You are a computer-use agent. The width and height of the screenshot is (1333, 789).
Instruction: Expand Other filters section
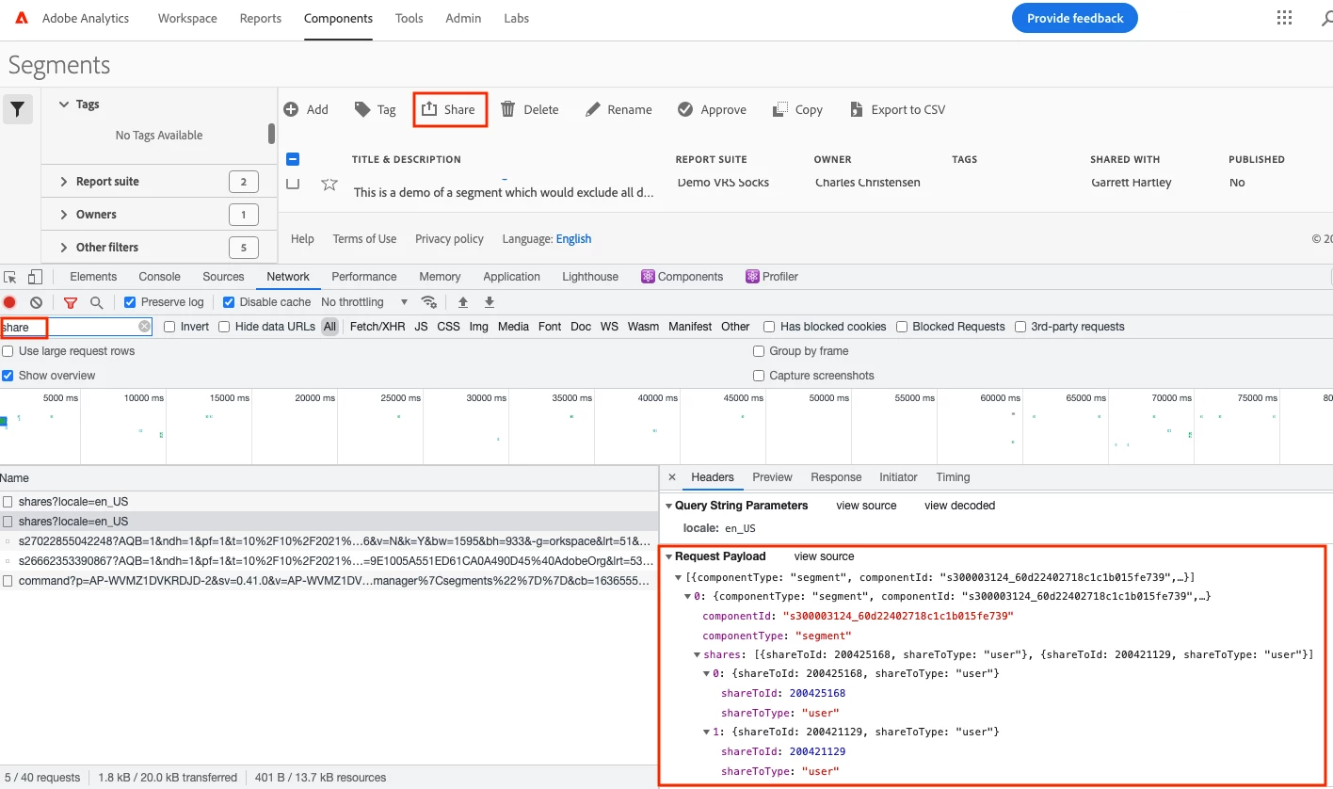pos(64,248)
